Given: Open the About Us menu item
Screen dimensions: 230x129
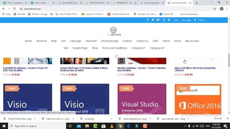Looking at the screenshot, I should [42, 41].
